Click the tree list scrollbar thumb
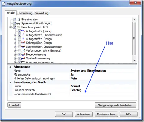 [134, 39]
